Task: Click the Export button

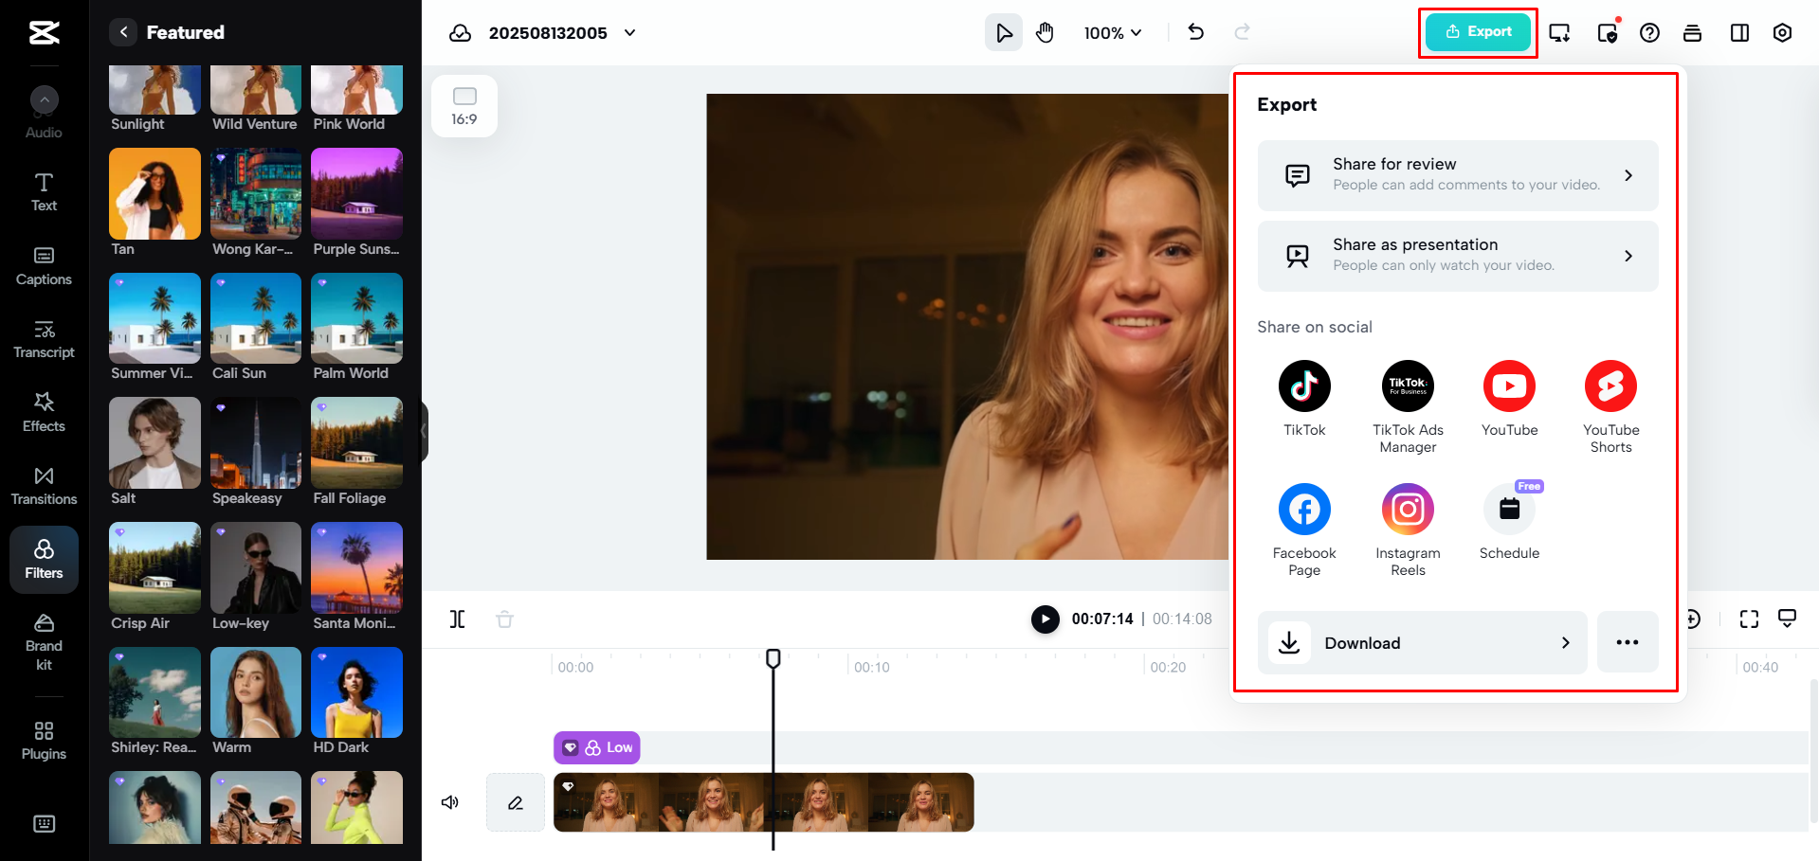Action: 1477,31
